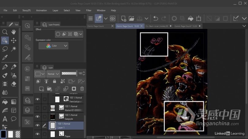Click the New layer folder icon
The width and height of the screenshot is (248, 139).
click(50, 89)
